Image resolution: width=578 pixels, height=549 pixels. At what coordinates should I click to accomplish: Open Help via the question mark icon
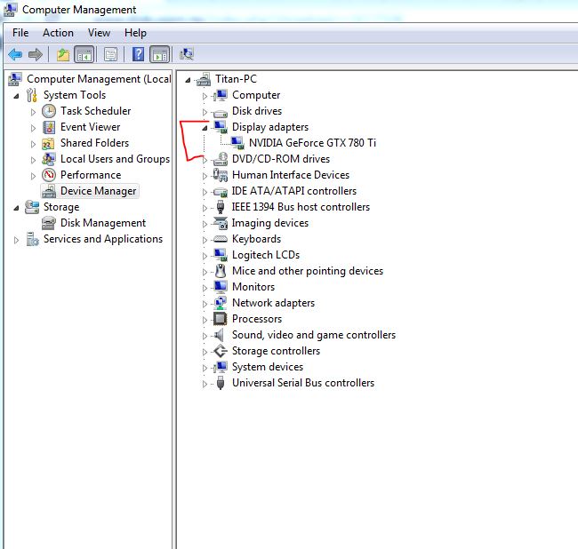click(138, 54)
